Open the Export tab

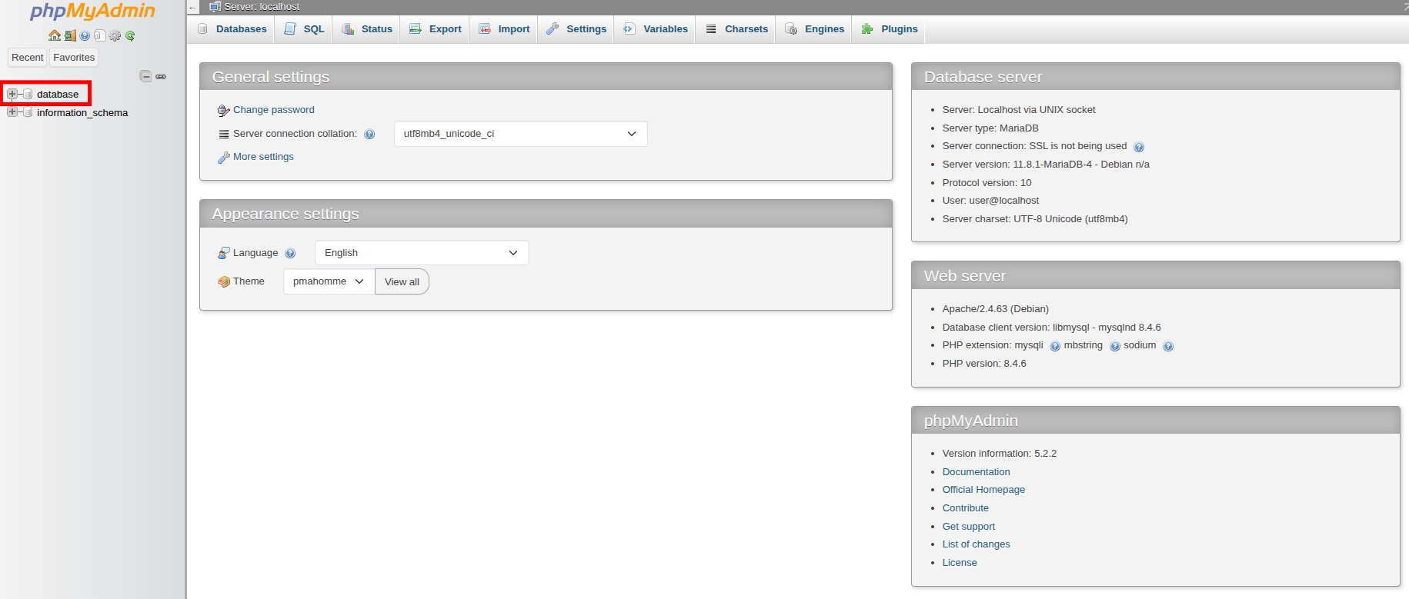click(x=435, y=29)
